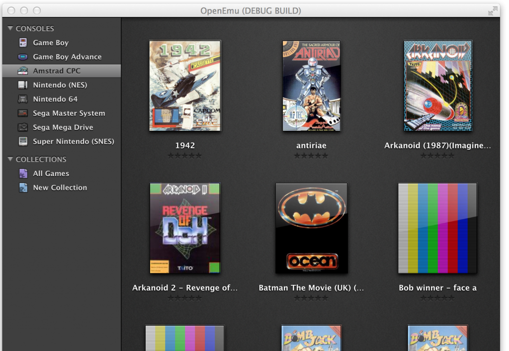
Task: Select the Game Boy console icon
Action: 23,43
